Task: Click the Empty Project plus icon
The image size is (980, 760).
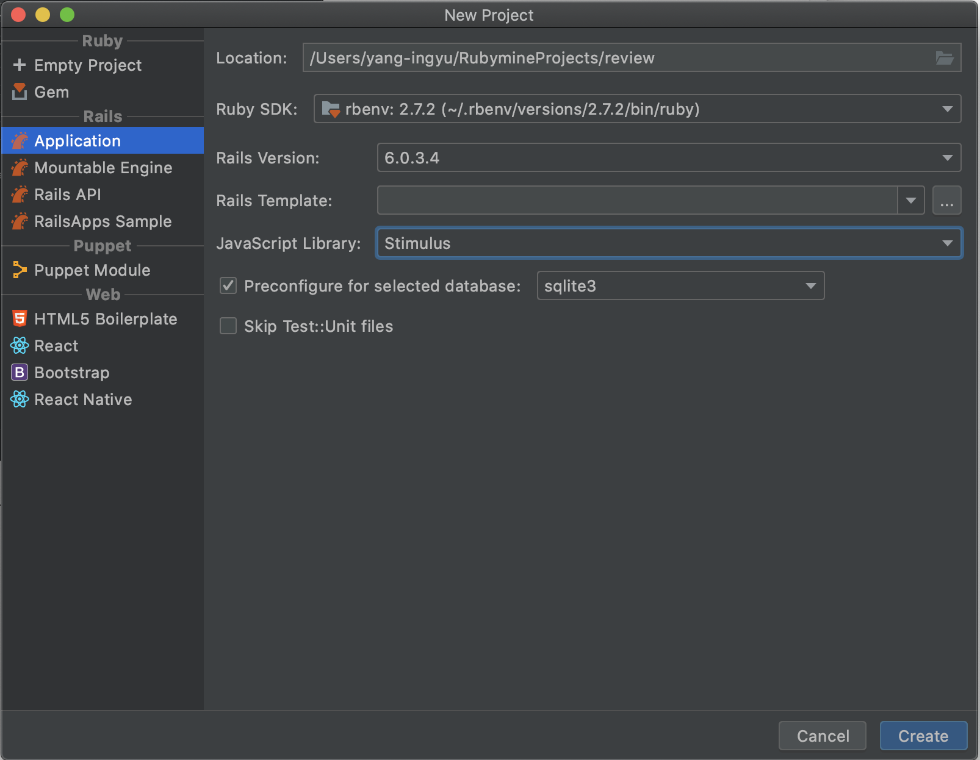Action: [20, 65]
